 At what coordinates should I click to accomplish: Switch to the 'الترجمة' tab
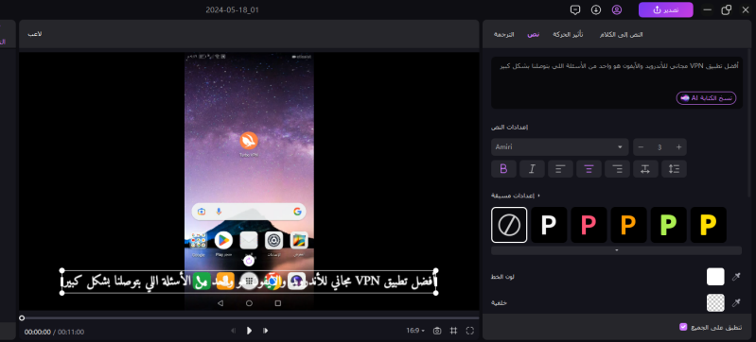tap(503, 35)
